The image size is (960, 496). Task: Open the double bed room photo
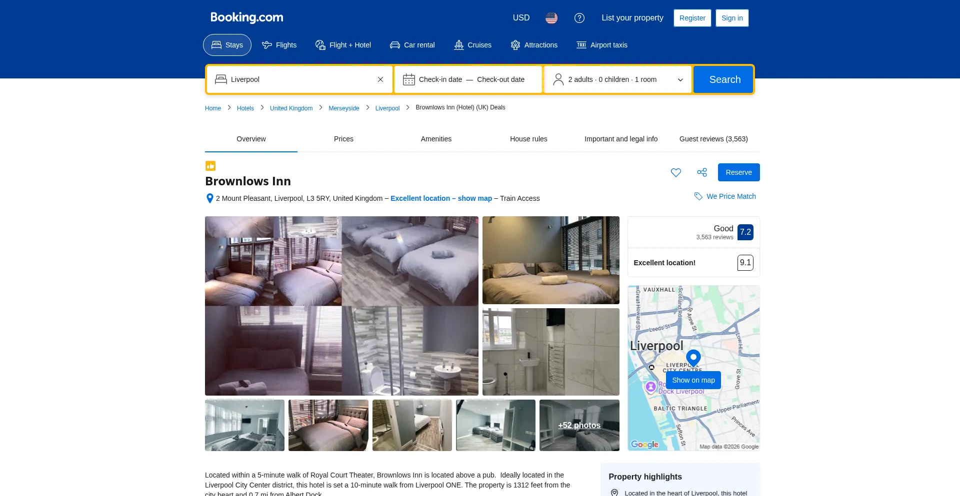pos(550,260)
